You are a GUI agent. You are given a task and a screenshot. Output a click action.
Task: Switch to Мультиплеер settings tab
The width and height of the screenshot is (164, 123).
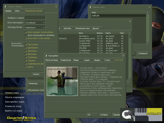point(52,60)
